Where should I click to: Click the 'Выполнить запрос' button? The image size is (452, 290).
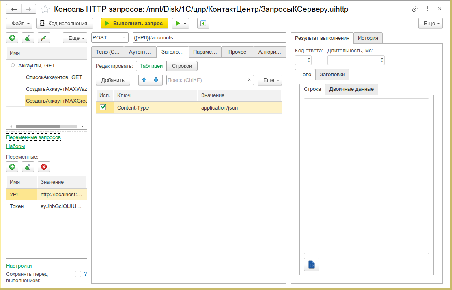[x=135, y=24]
